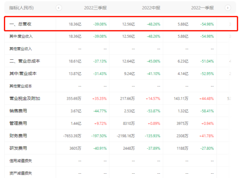This screenshot has height=178, width=239.
Task: Select the 销售费用 row label
Action: [x=18, y=111]
